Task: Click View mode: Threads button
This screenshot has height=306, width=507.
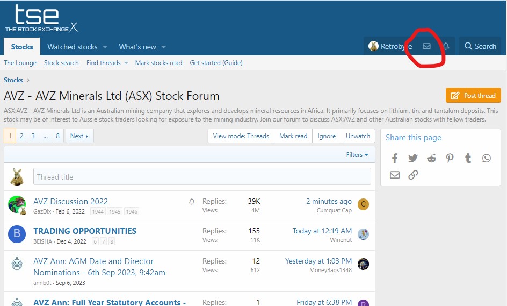Action: tap(241, 136)
